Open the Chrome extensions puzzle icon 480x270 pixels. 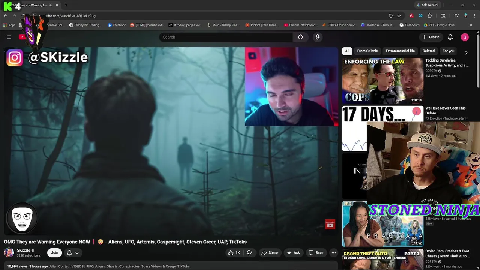[x=430, y=16]
